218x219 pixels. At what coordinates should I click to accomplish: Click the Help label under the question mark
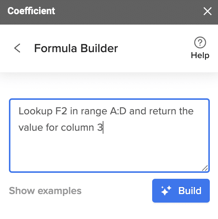(200, 55)
